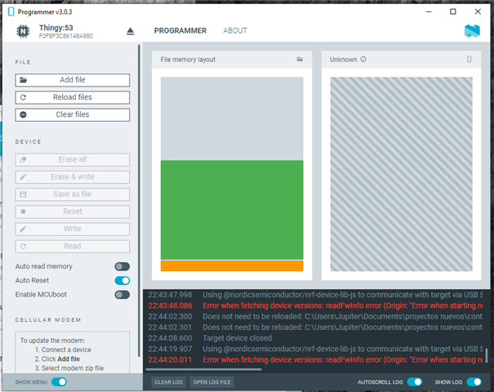494x392 pixels.
Task: Open the ABOUT tab
Action: click(x=235, y=31)
